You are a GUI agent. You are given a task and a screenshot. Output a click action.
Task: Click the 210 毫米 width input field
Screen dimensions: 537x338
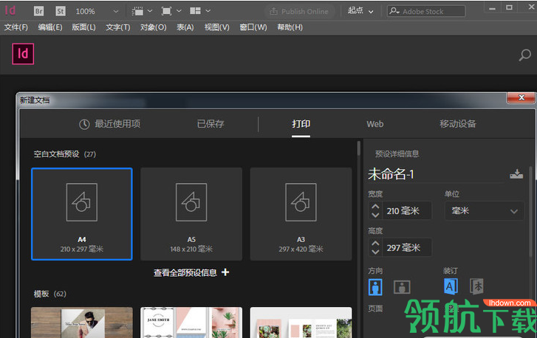408,211
